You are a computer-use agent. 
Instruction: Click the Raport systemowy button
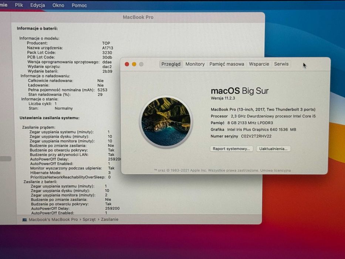pos(231,149)
